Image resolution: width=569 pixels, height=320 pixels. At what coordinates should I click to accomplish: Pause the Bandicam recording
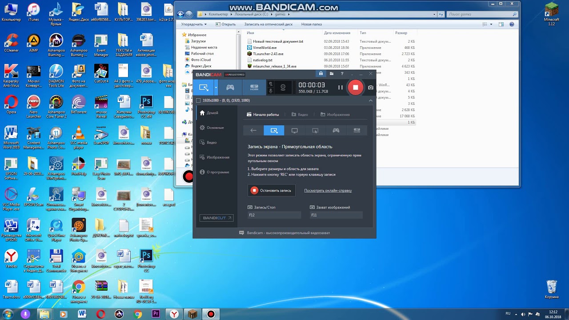(x=341, y=88)
